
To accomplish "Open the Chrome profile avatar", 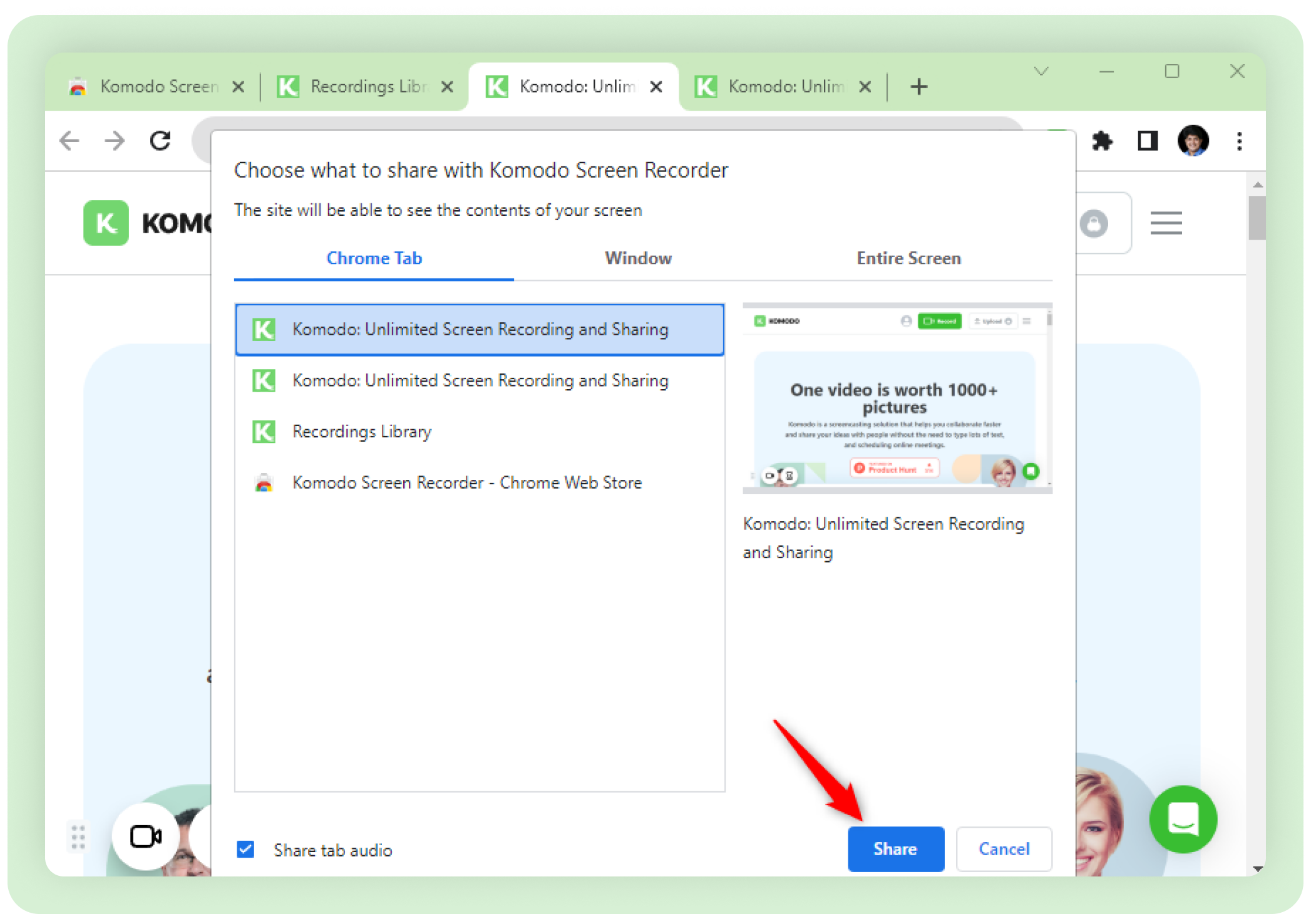I will pos(1193,141).
